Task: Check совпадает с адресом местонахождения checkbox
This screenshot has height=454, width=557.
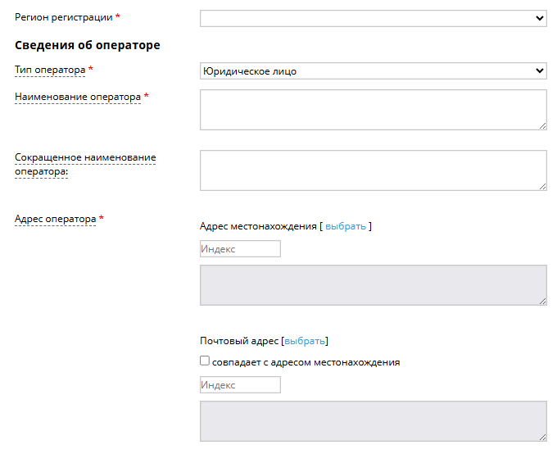Action: [x=205, y=361]
